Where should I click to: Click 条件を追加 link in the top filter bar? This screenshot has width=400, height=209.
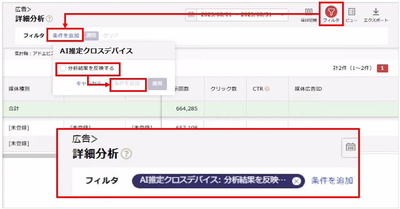tap(66, 35)
